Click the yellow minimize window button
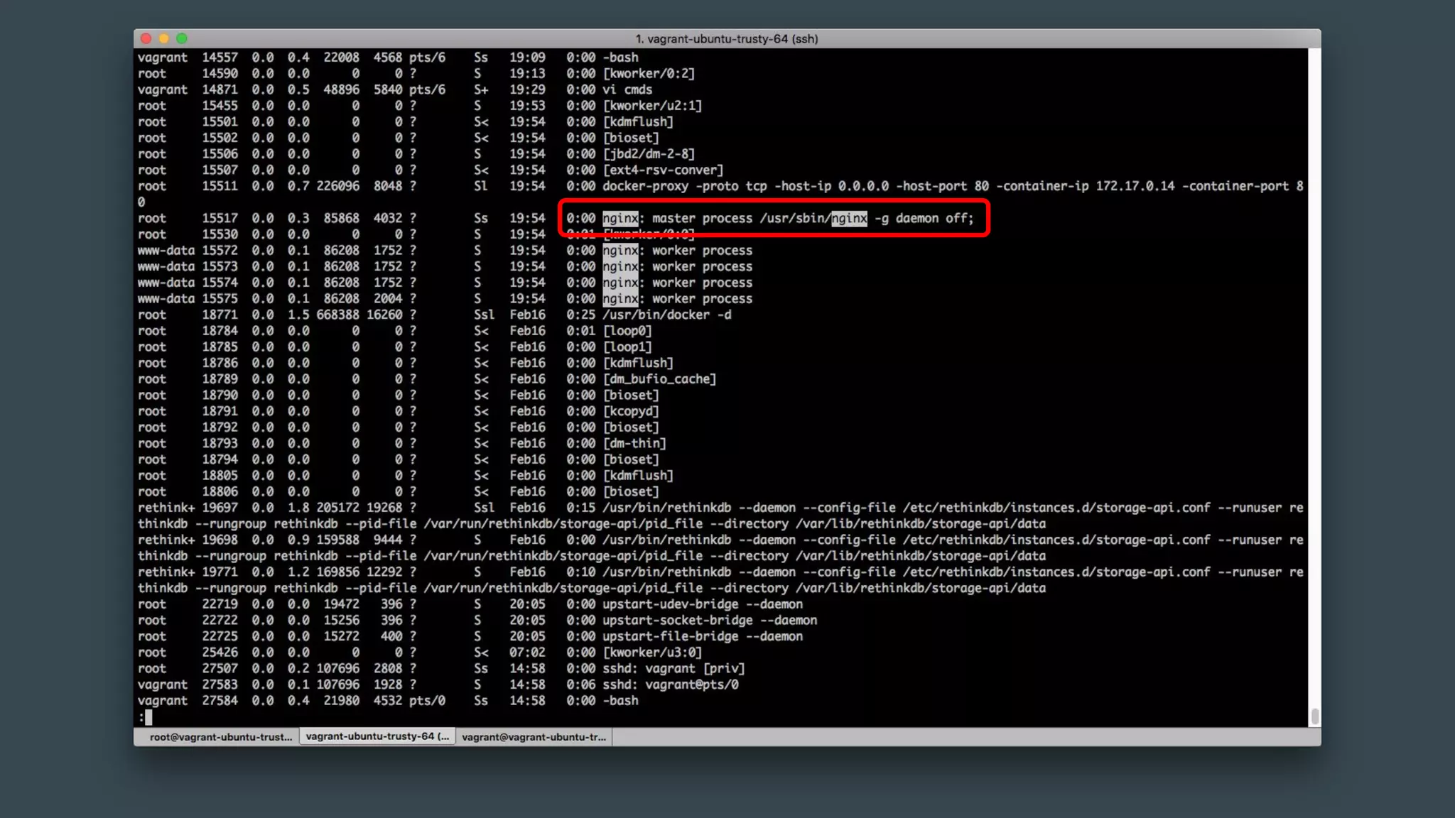 coord(164,38)
